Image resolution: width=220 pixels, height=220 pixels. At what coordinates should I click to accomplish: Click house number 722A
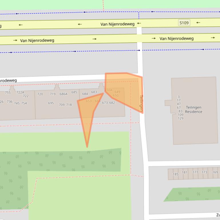(20, 92)
